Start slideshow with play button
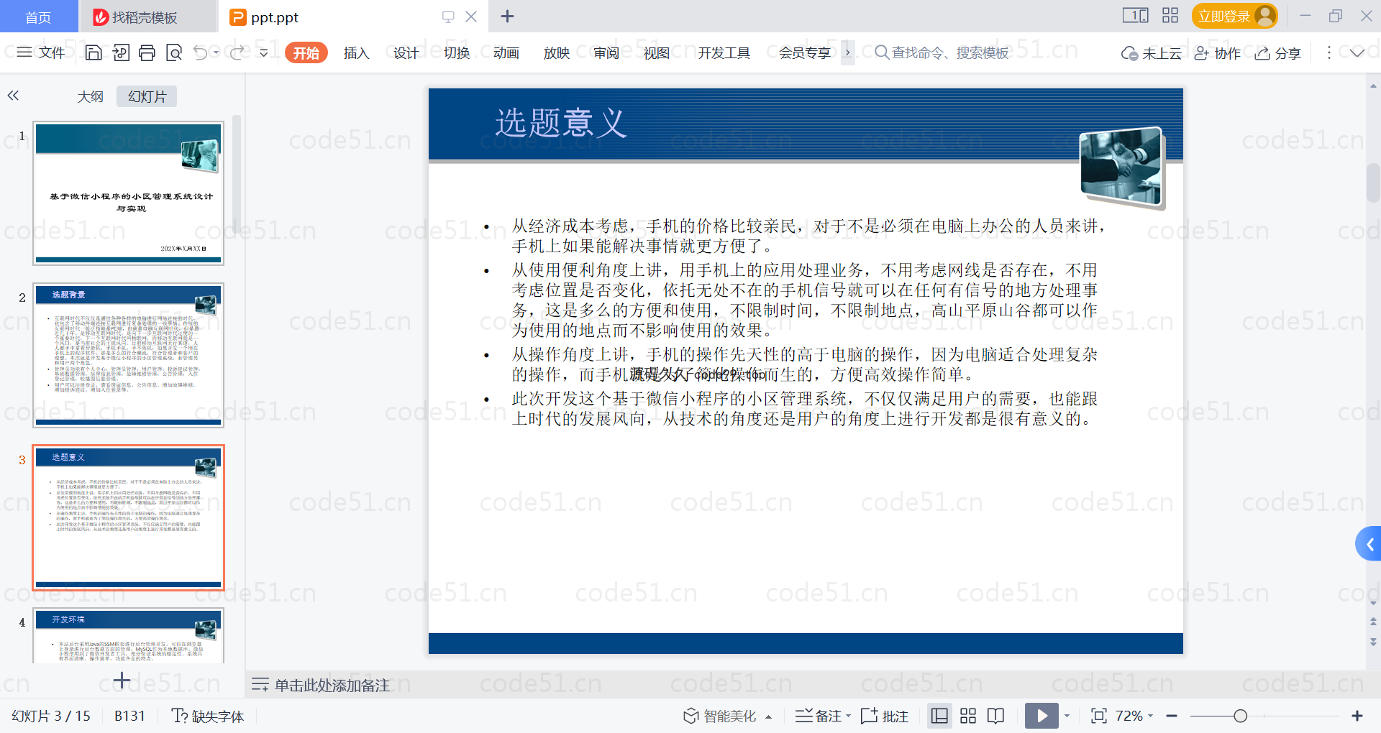 [1042, 716]
